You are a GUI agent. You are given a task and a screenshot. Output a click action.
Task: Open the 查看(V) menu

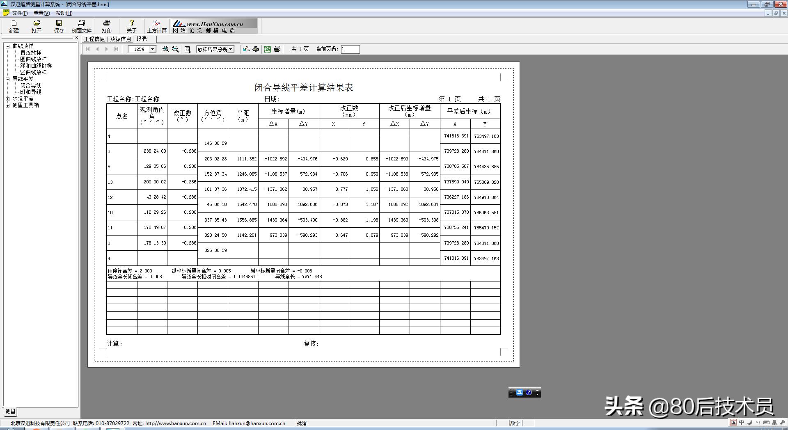[x=41, y=13]
